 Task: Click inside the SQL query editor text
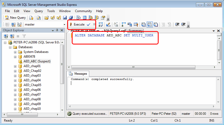(114, 35)
